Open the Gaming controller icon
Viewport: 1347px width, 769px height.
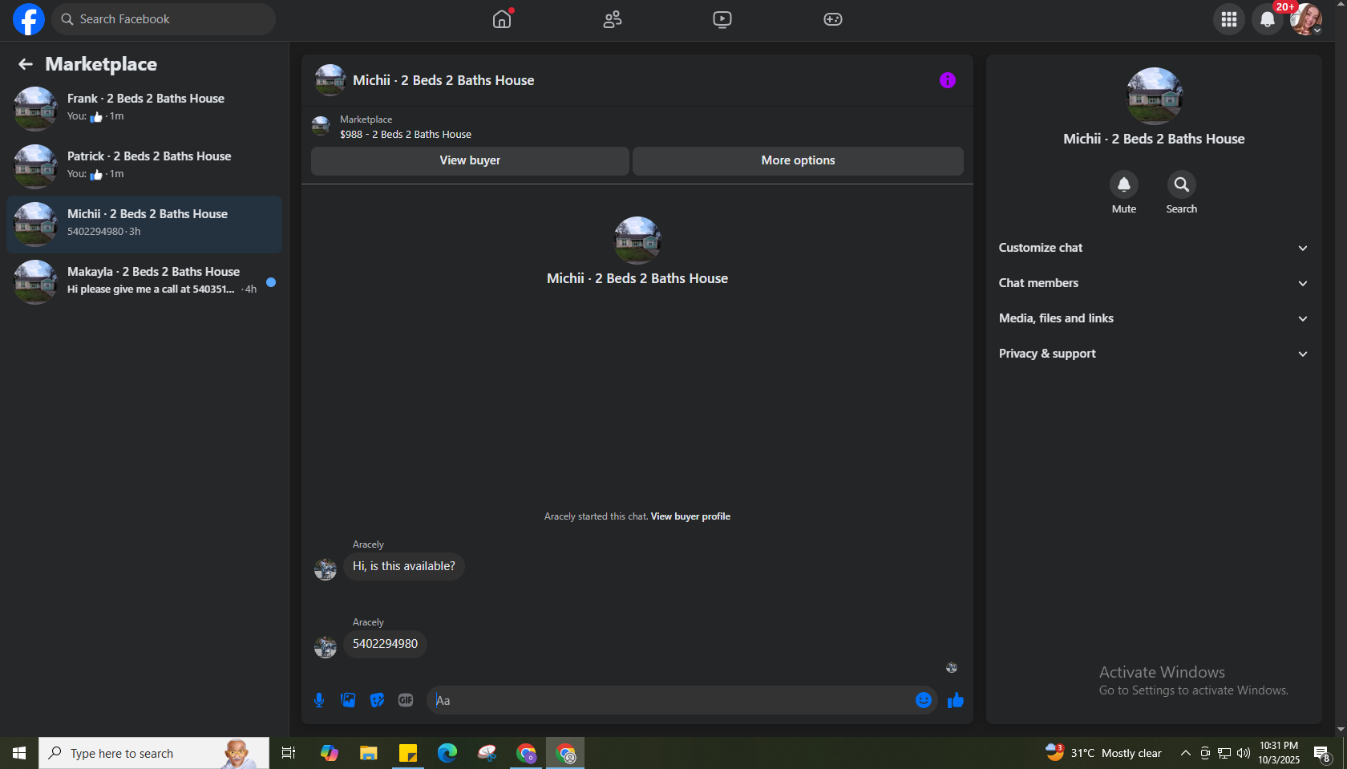tap(833, 19)
